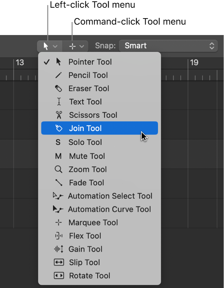Choose Join Tool from the menu
The width and height of the screenshot is (224, 288).
pyautogui.click(x=85, y=128)
